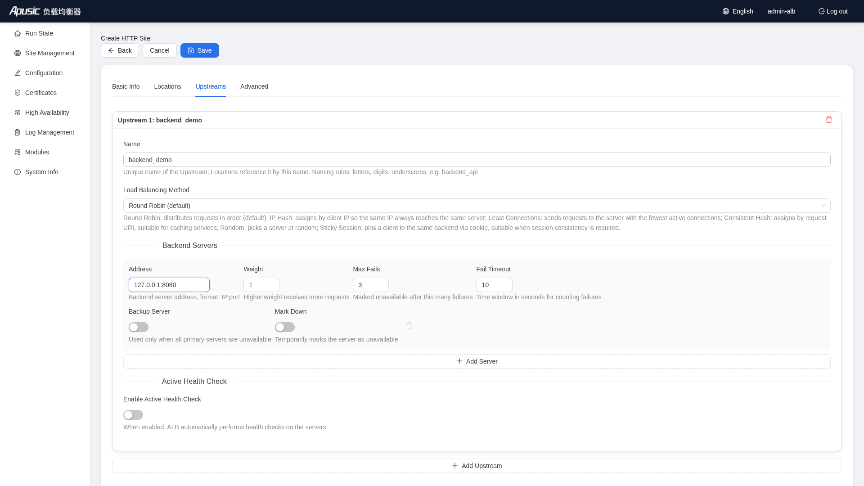
Task: Delete Upstream 1 with red trash icon
Action: [x=829, y=120]
